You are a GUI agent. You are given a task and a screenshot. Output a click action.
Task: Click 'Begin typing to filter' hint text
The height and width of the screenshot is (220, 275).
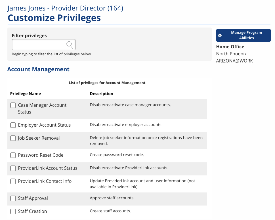tap(51, 54)
